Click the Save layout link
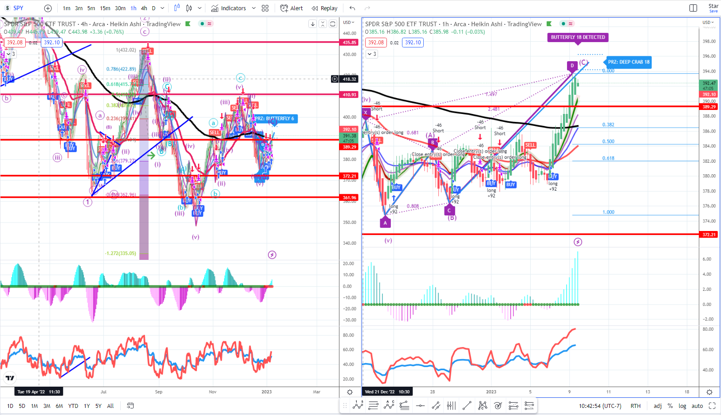 coord(713,11)
